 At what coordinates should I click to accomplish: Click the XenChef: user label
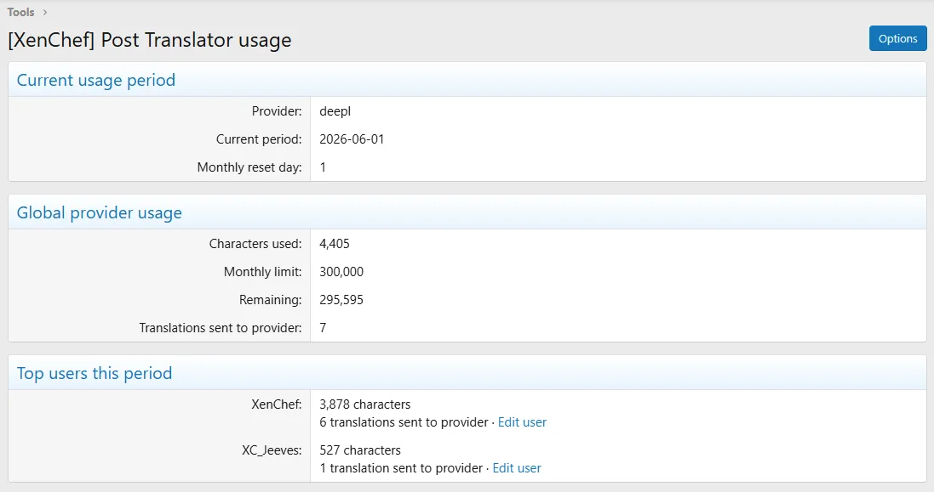277,404
